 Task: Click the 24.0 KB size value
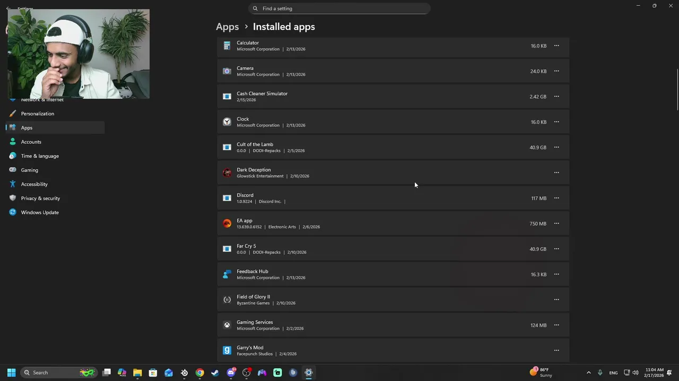(x=538, y=71)
